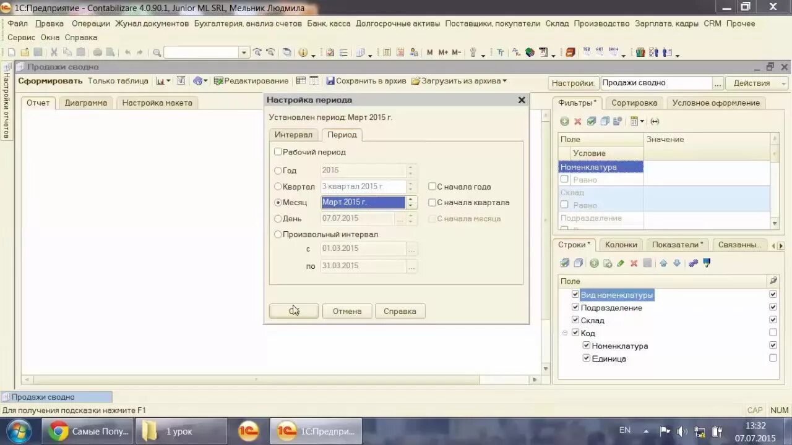The height and width of the screenshot is (445, 792).
Task: Click green Add filter icon in Фильтры panel
Action: (564, 121)
